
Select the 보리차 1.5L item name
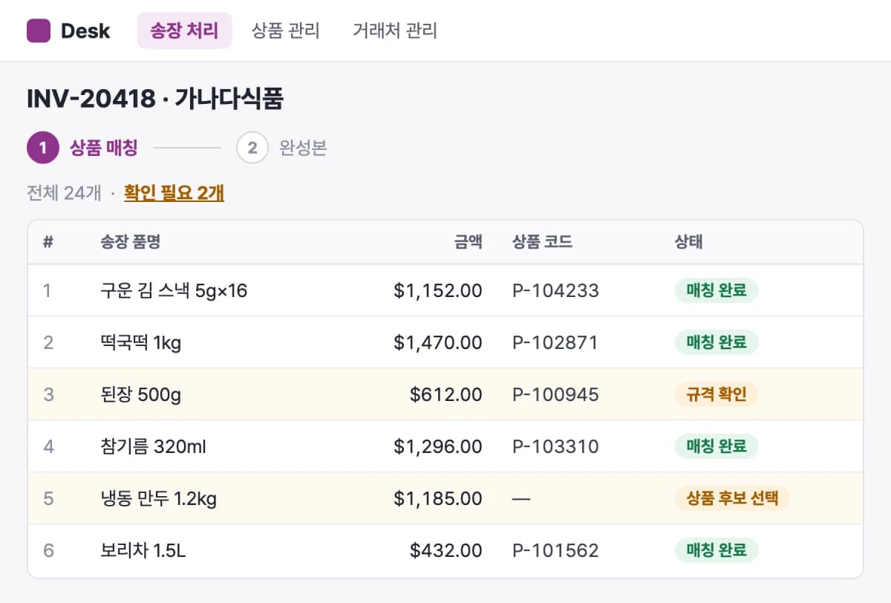click(x=143, y=550)
